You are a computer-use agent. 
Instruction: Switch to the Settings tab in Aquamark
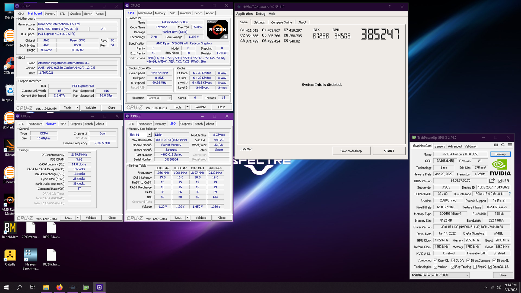(259, 22)
